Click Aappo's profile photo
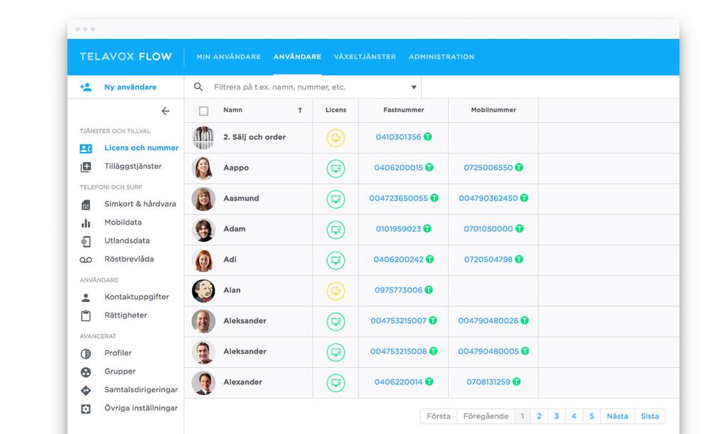This screenshot has height=434, width=728. 203,168
